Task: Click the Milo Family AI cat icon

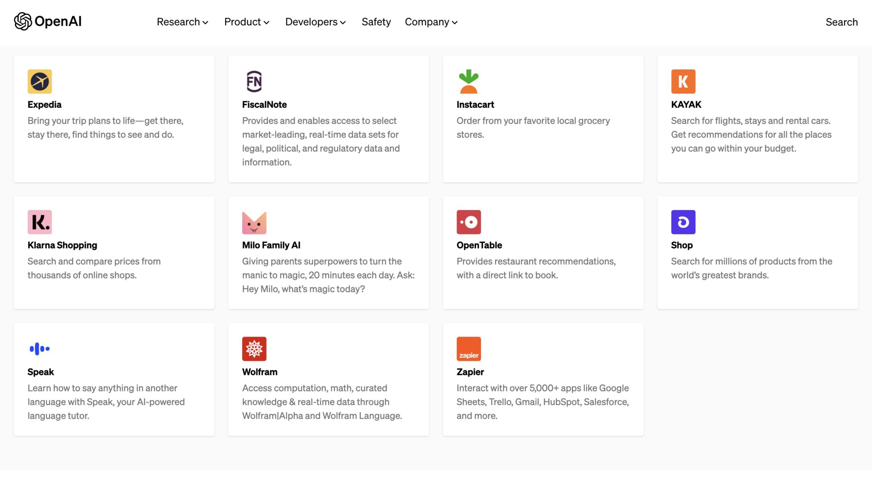Action: click(254, 222)
